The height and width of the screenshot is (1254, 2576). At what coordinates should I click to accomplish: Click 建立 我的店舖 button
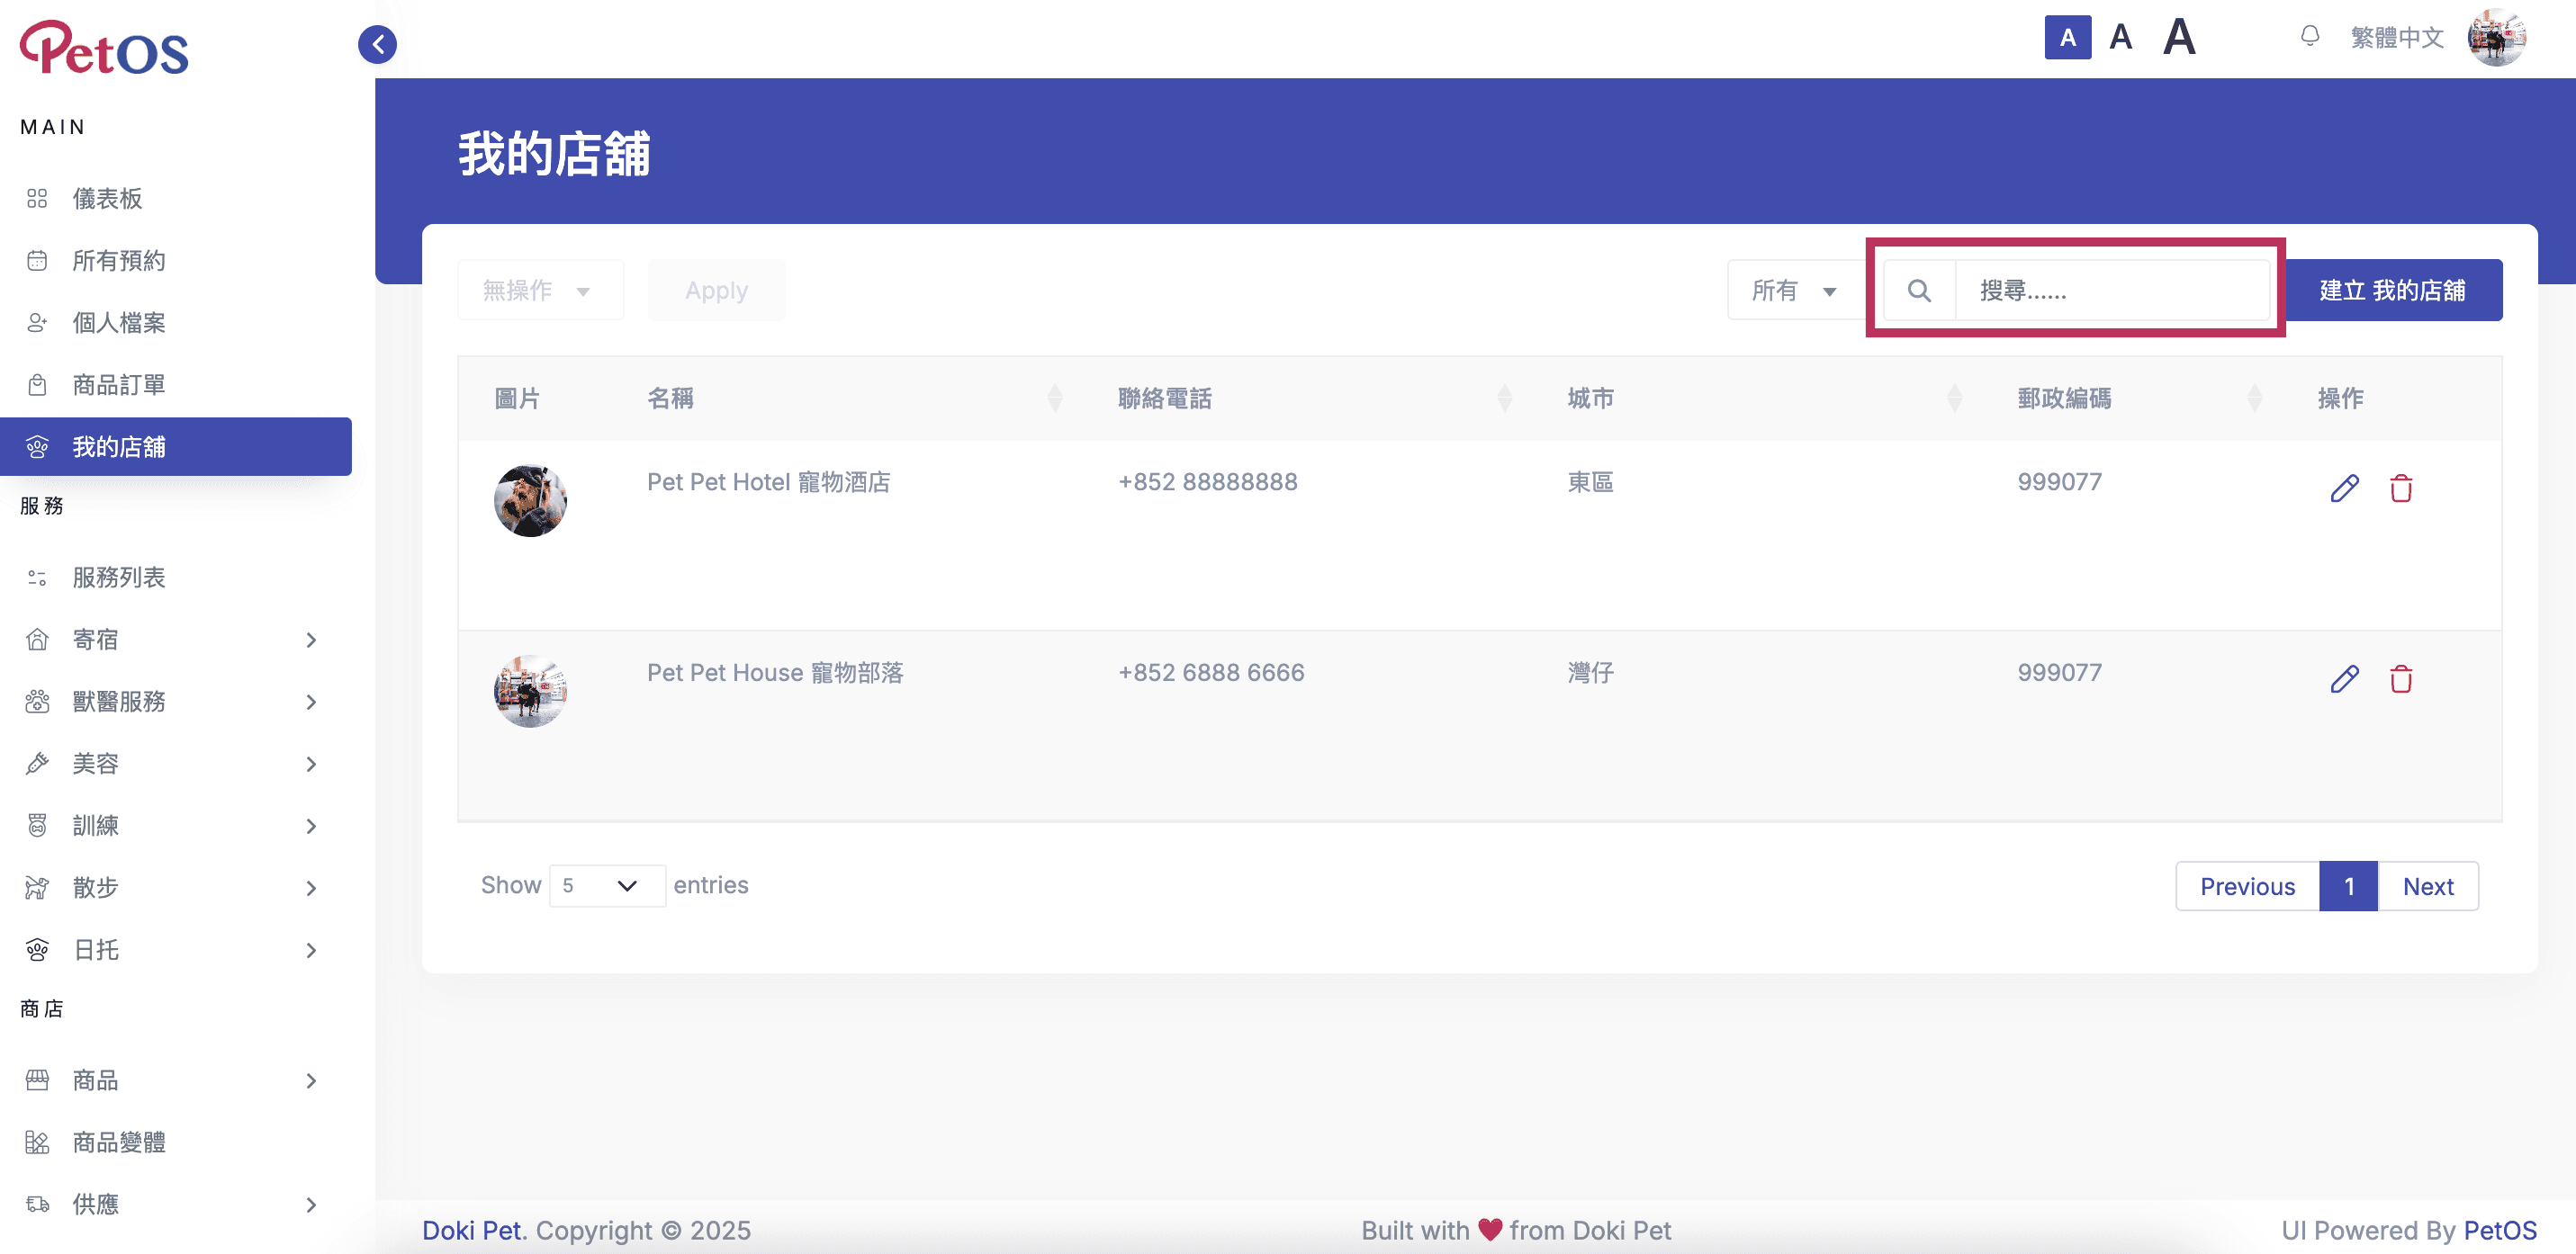2393,291
